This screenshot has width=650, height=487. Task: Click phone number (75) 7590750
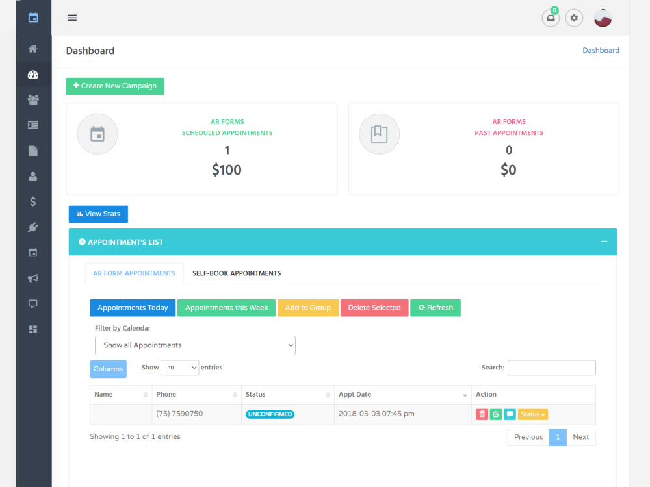179,413
